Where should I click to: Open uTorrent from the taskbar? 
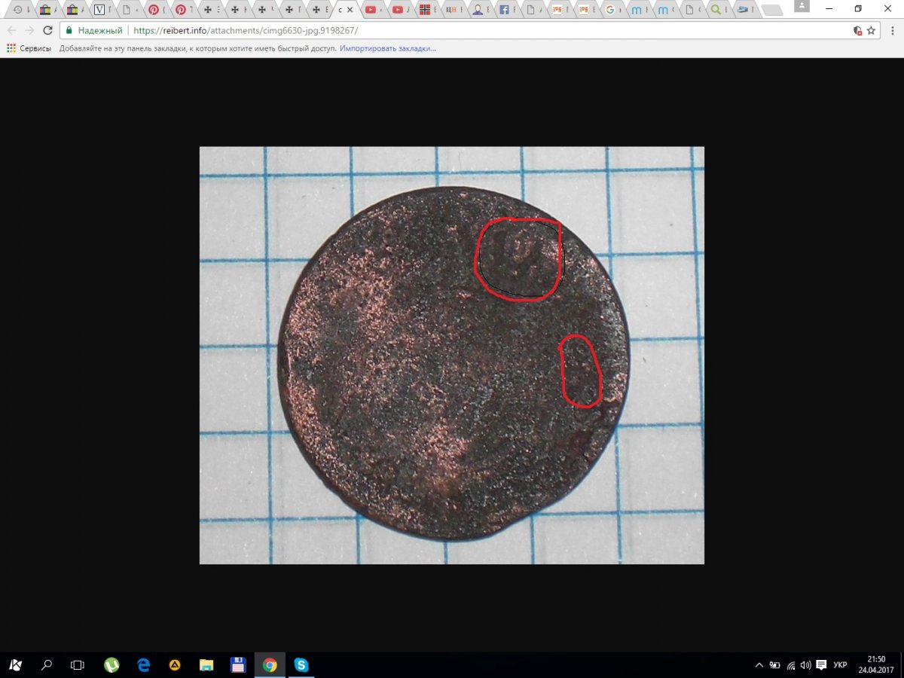click(111, 664)
